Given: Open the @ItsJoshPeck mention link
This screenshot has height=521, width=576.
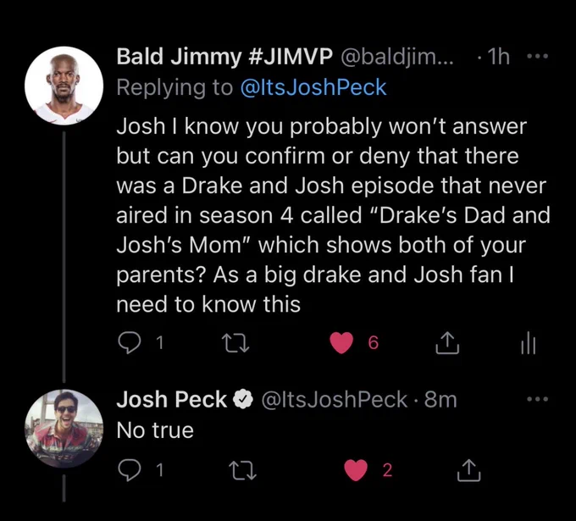Looking at the screenshot, I should coord(313,87).
